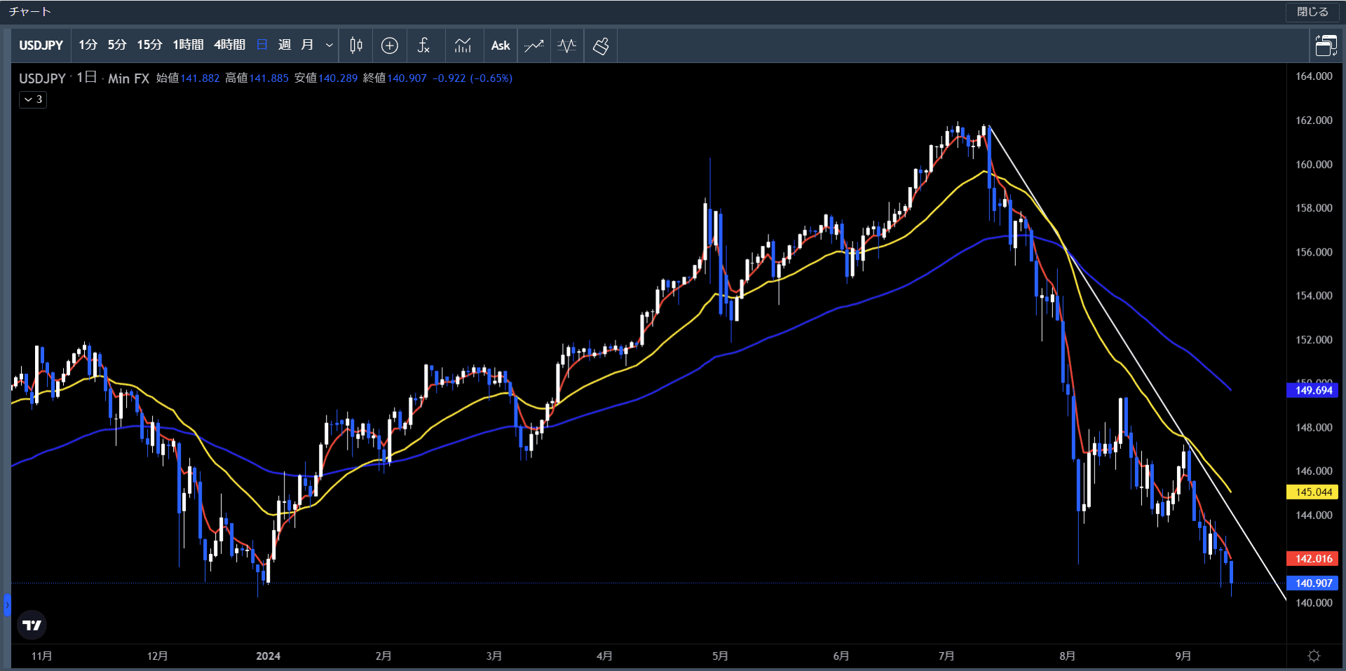Click the 154.000 price axis label

1314,296
